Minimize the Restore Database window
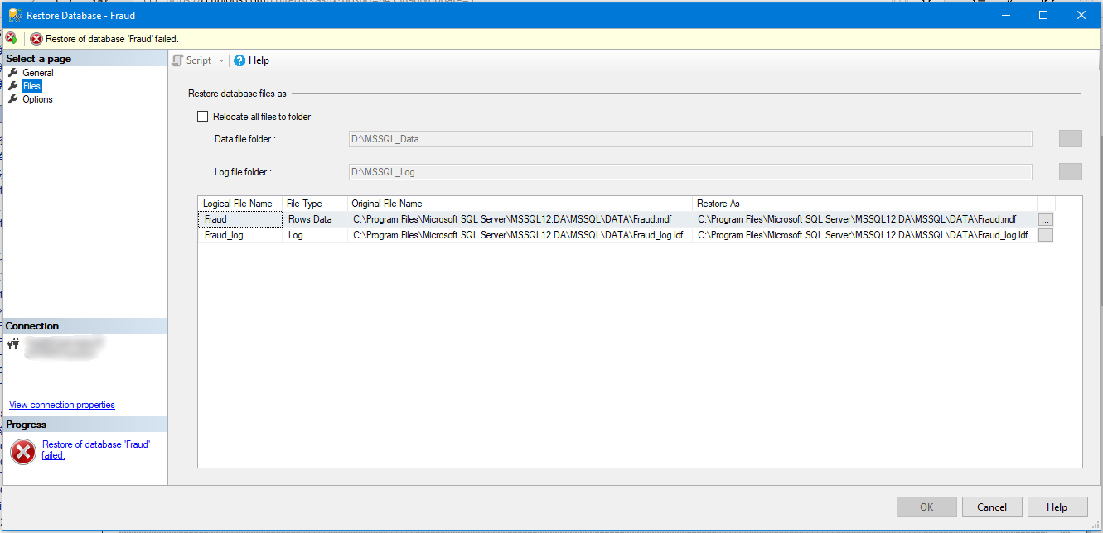 (x=1005, y=15)
